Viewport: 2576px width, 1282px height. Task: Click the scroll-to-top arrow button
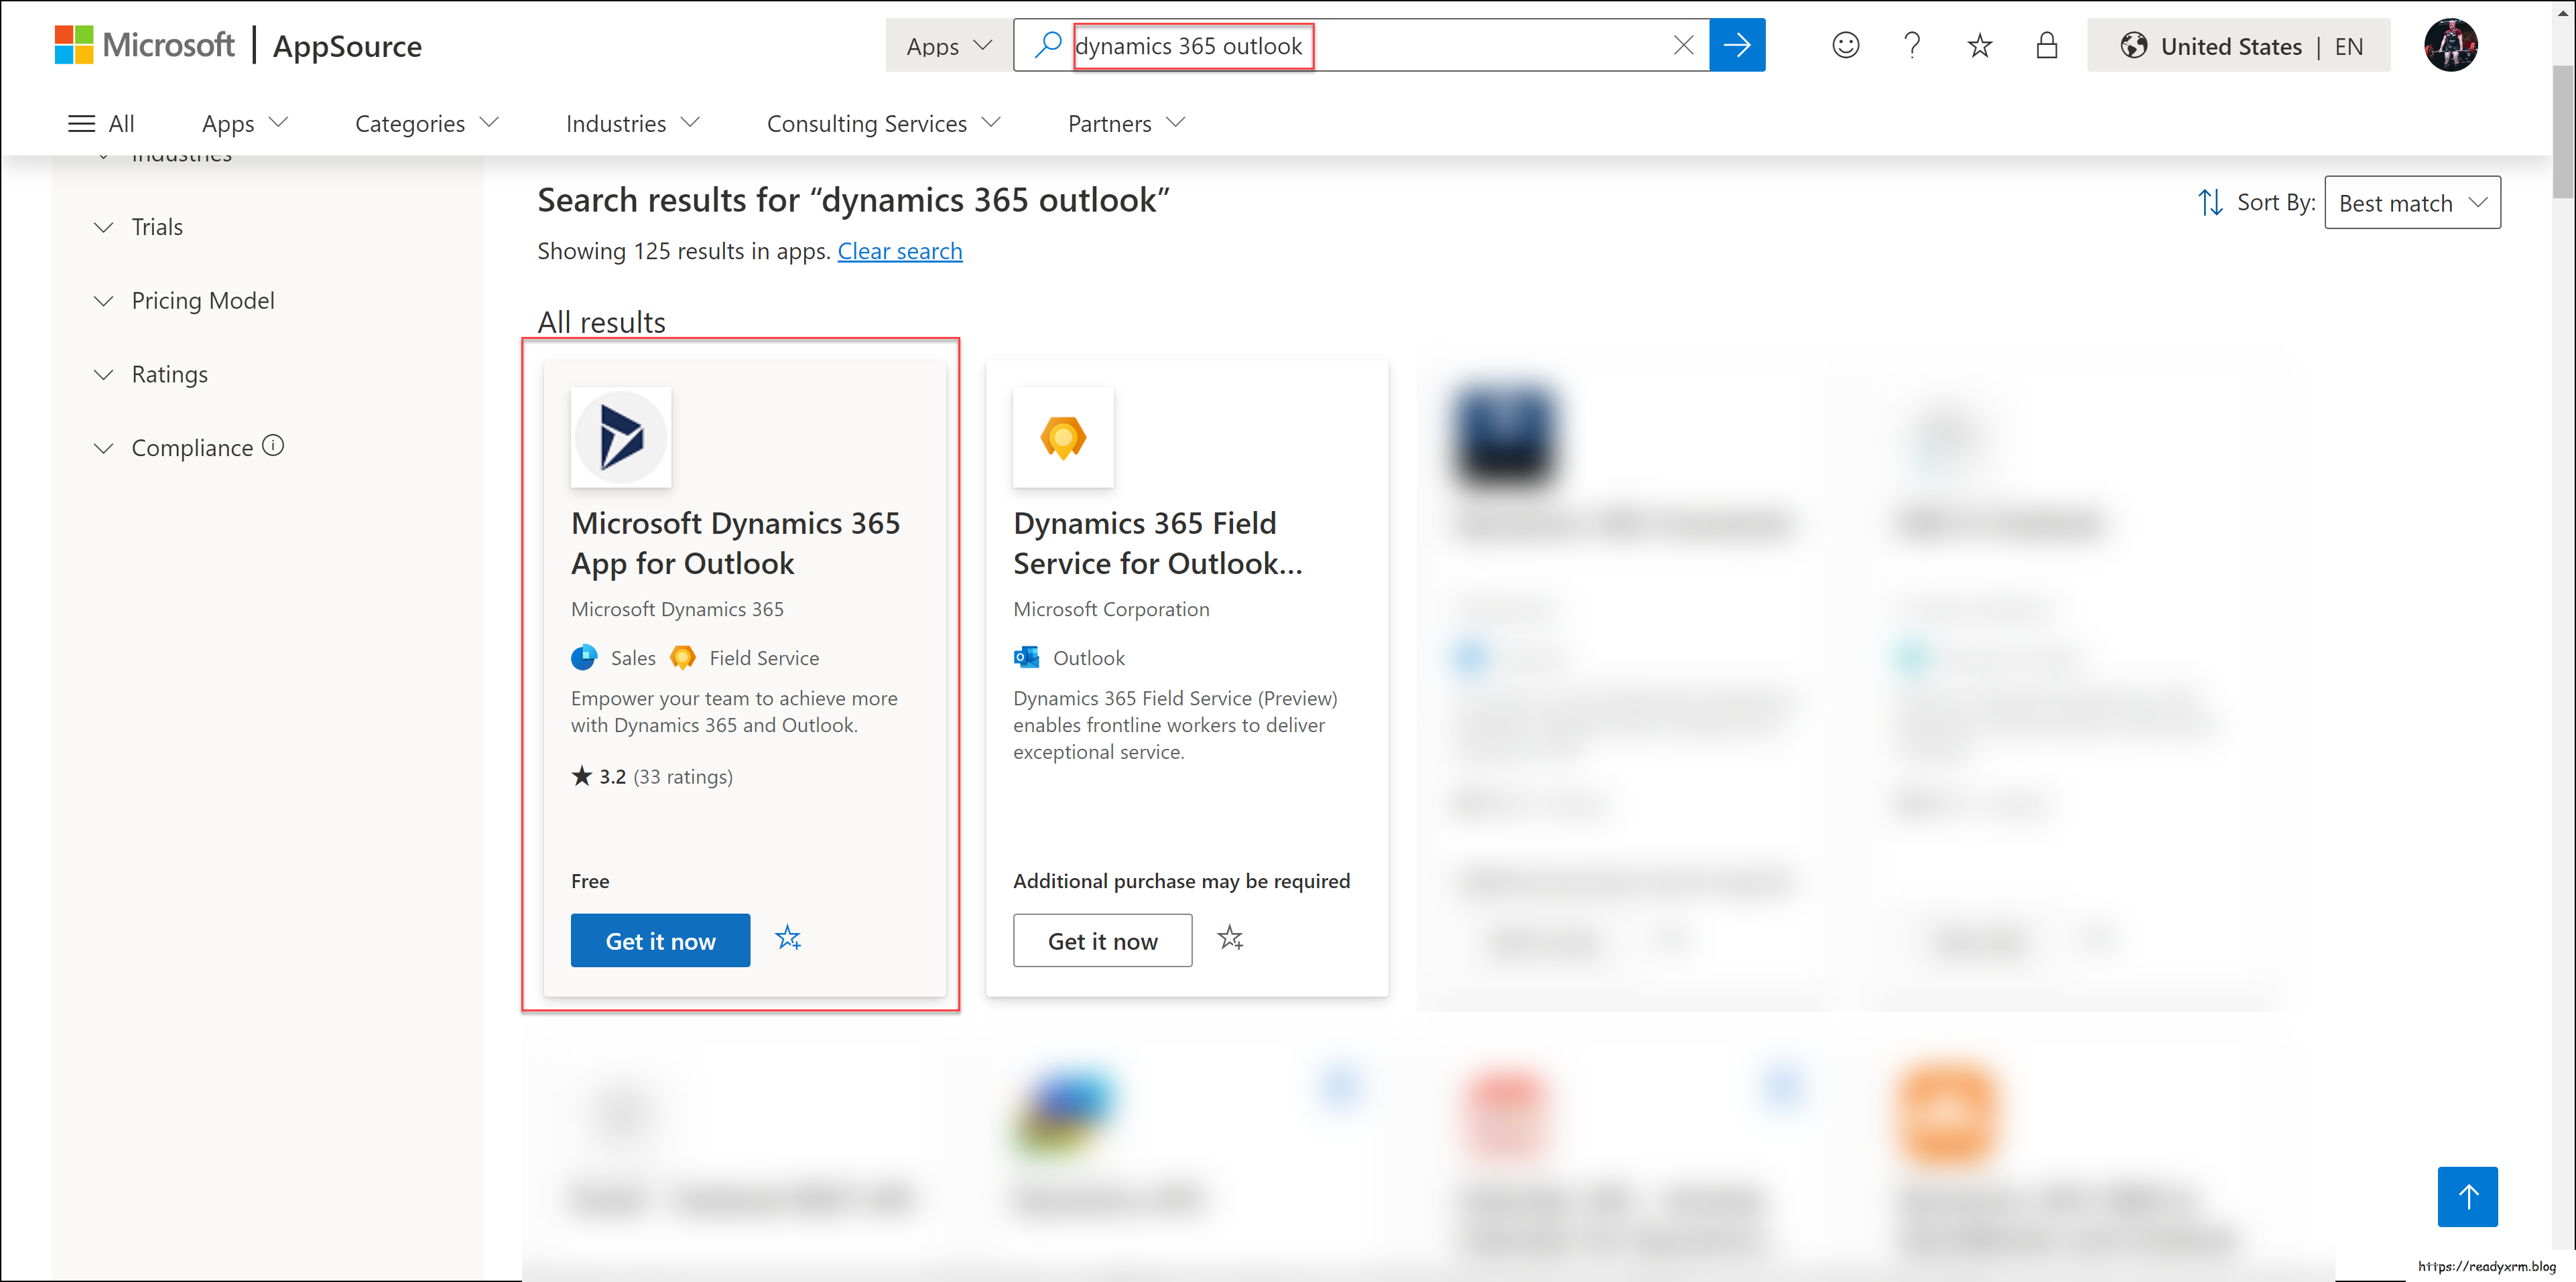[x=2467, y=1196]
